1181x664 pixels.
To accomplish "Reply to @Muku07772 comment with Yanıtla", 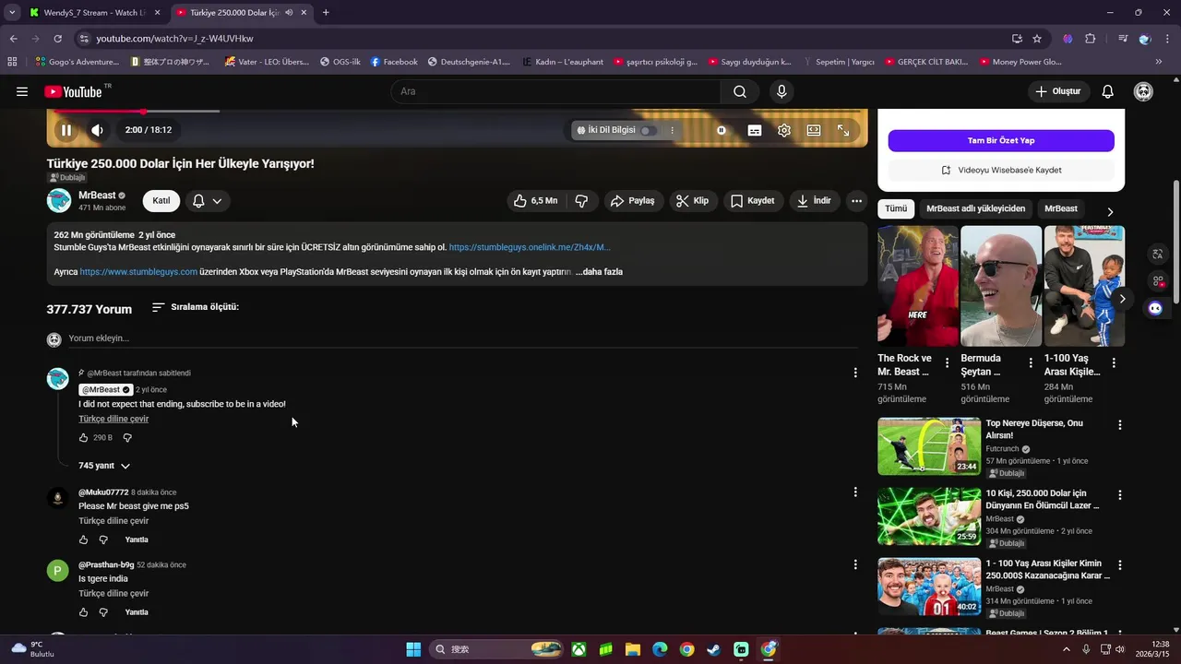I will (x=137, y=539).
